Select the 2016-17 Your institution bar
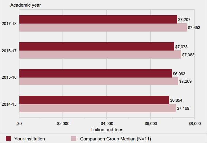 click(97, 47)
